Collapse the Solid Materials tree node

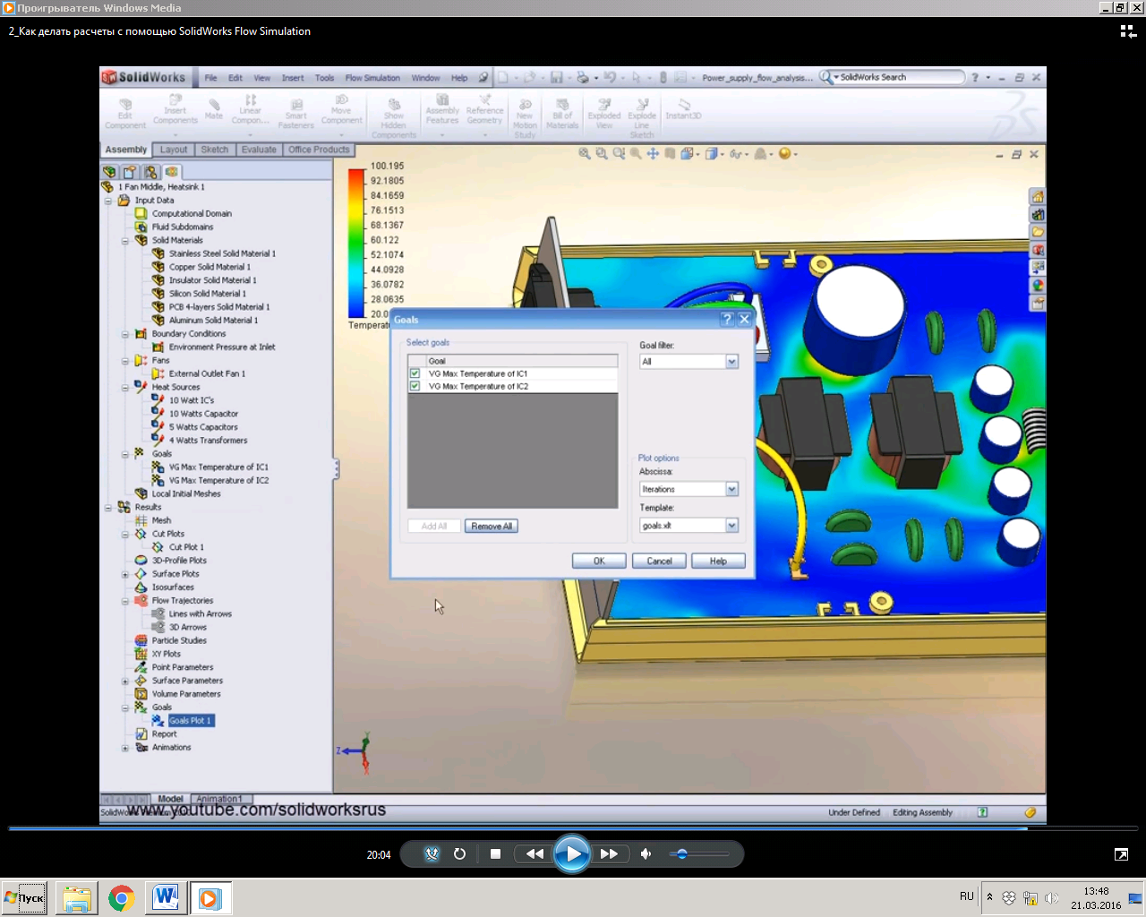click(125, 241)
